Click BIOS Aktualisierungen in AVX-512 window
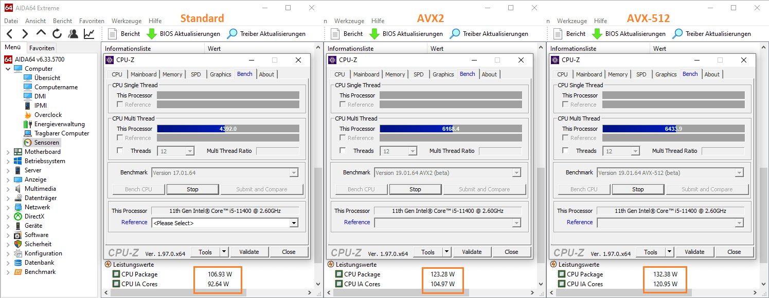This screenshot has width=769, height=298. (x=629, y=34)
